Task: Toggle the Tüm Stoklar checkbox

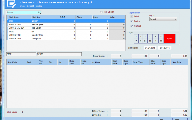Action: pos(101,12)
